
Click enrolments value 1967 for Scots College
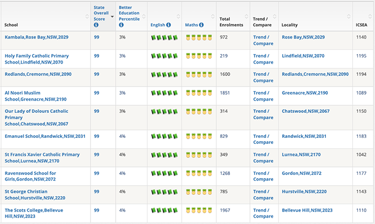click(x=225, y=210)
